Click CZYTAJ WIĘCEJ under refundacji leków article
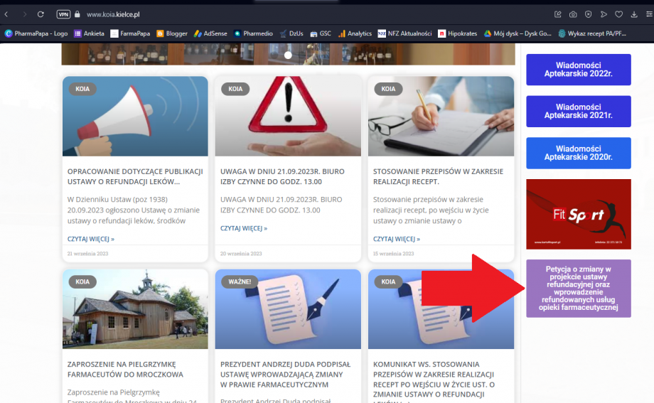654x403 pixels. point(90,239)
